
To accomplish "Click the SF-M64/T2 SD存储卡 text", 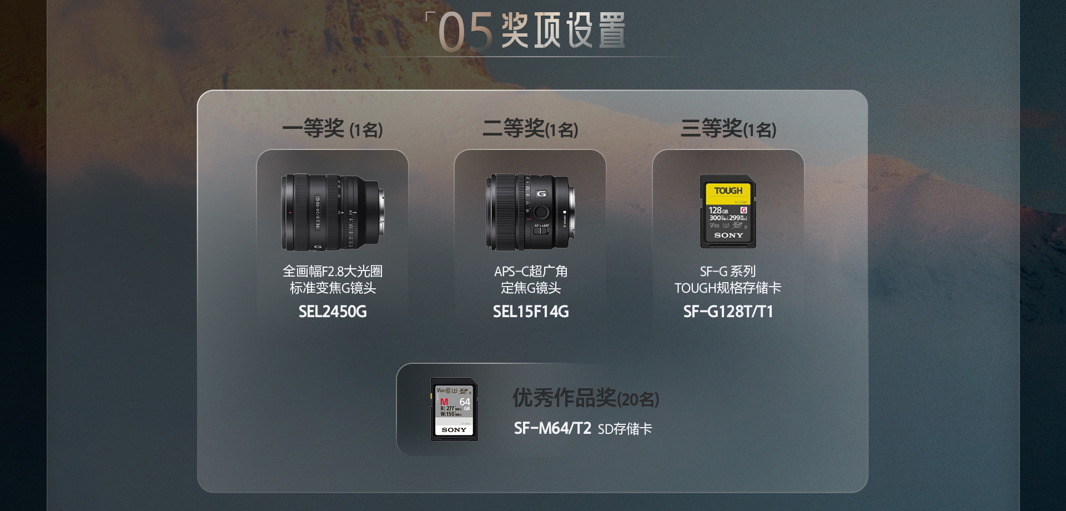I will [583, 428].
